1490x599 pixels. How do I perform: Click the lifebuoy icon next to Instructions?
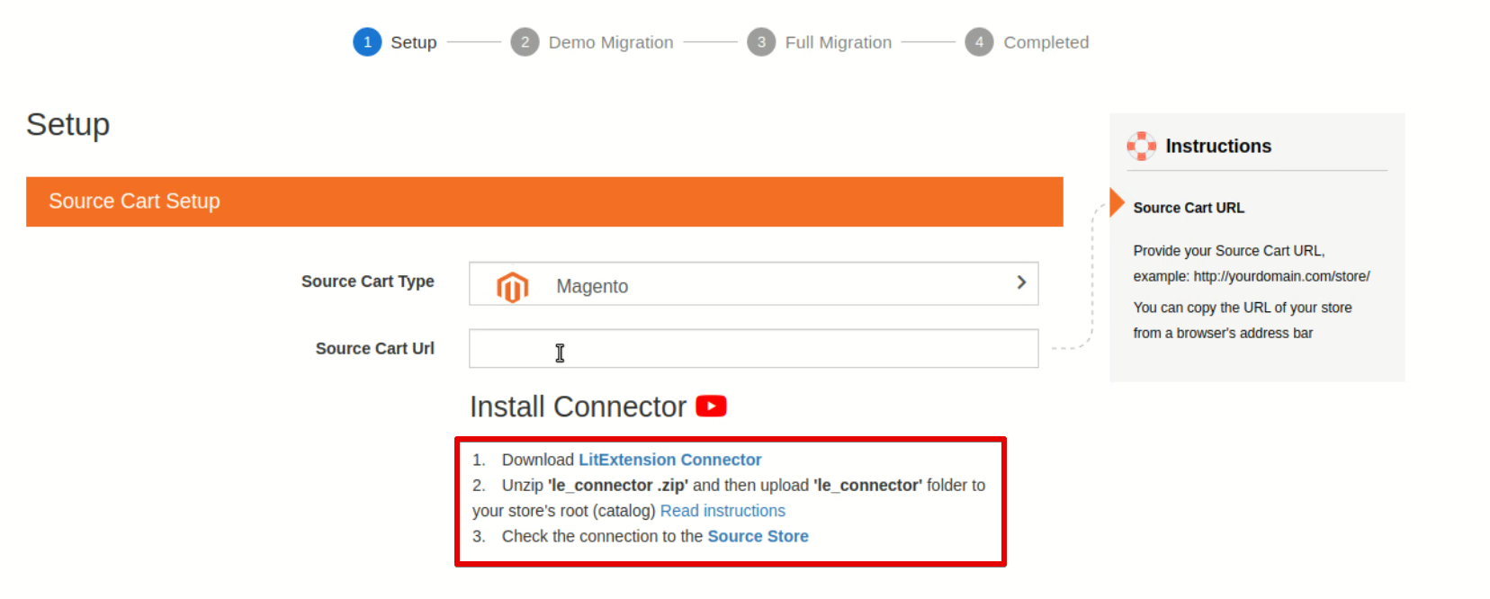coord(1141,146)
